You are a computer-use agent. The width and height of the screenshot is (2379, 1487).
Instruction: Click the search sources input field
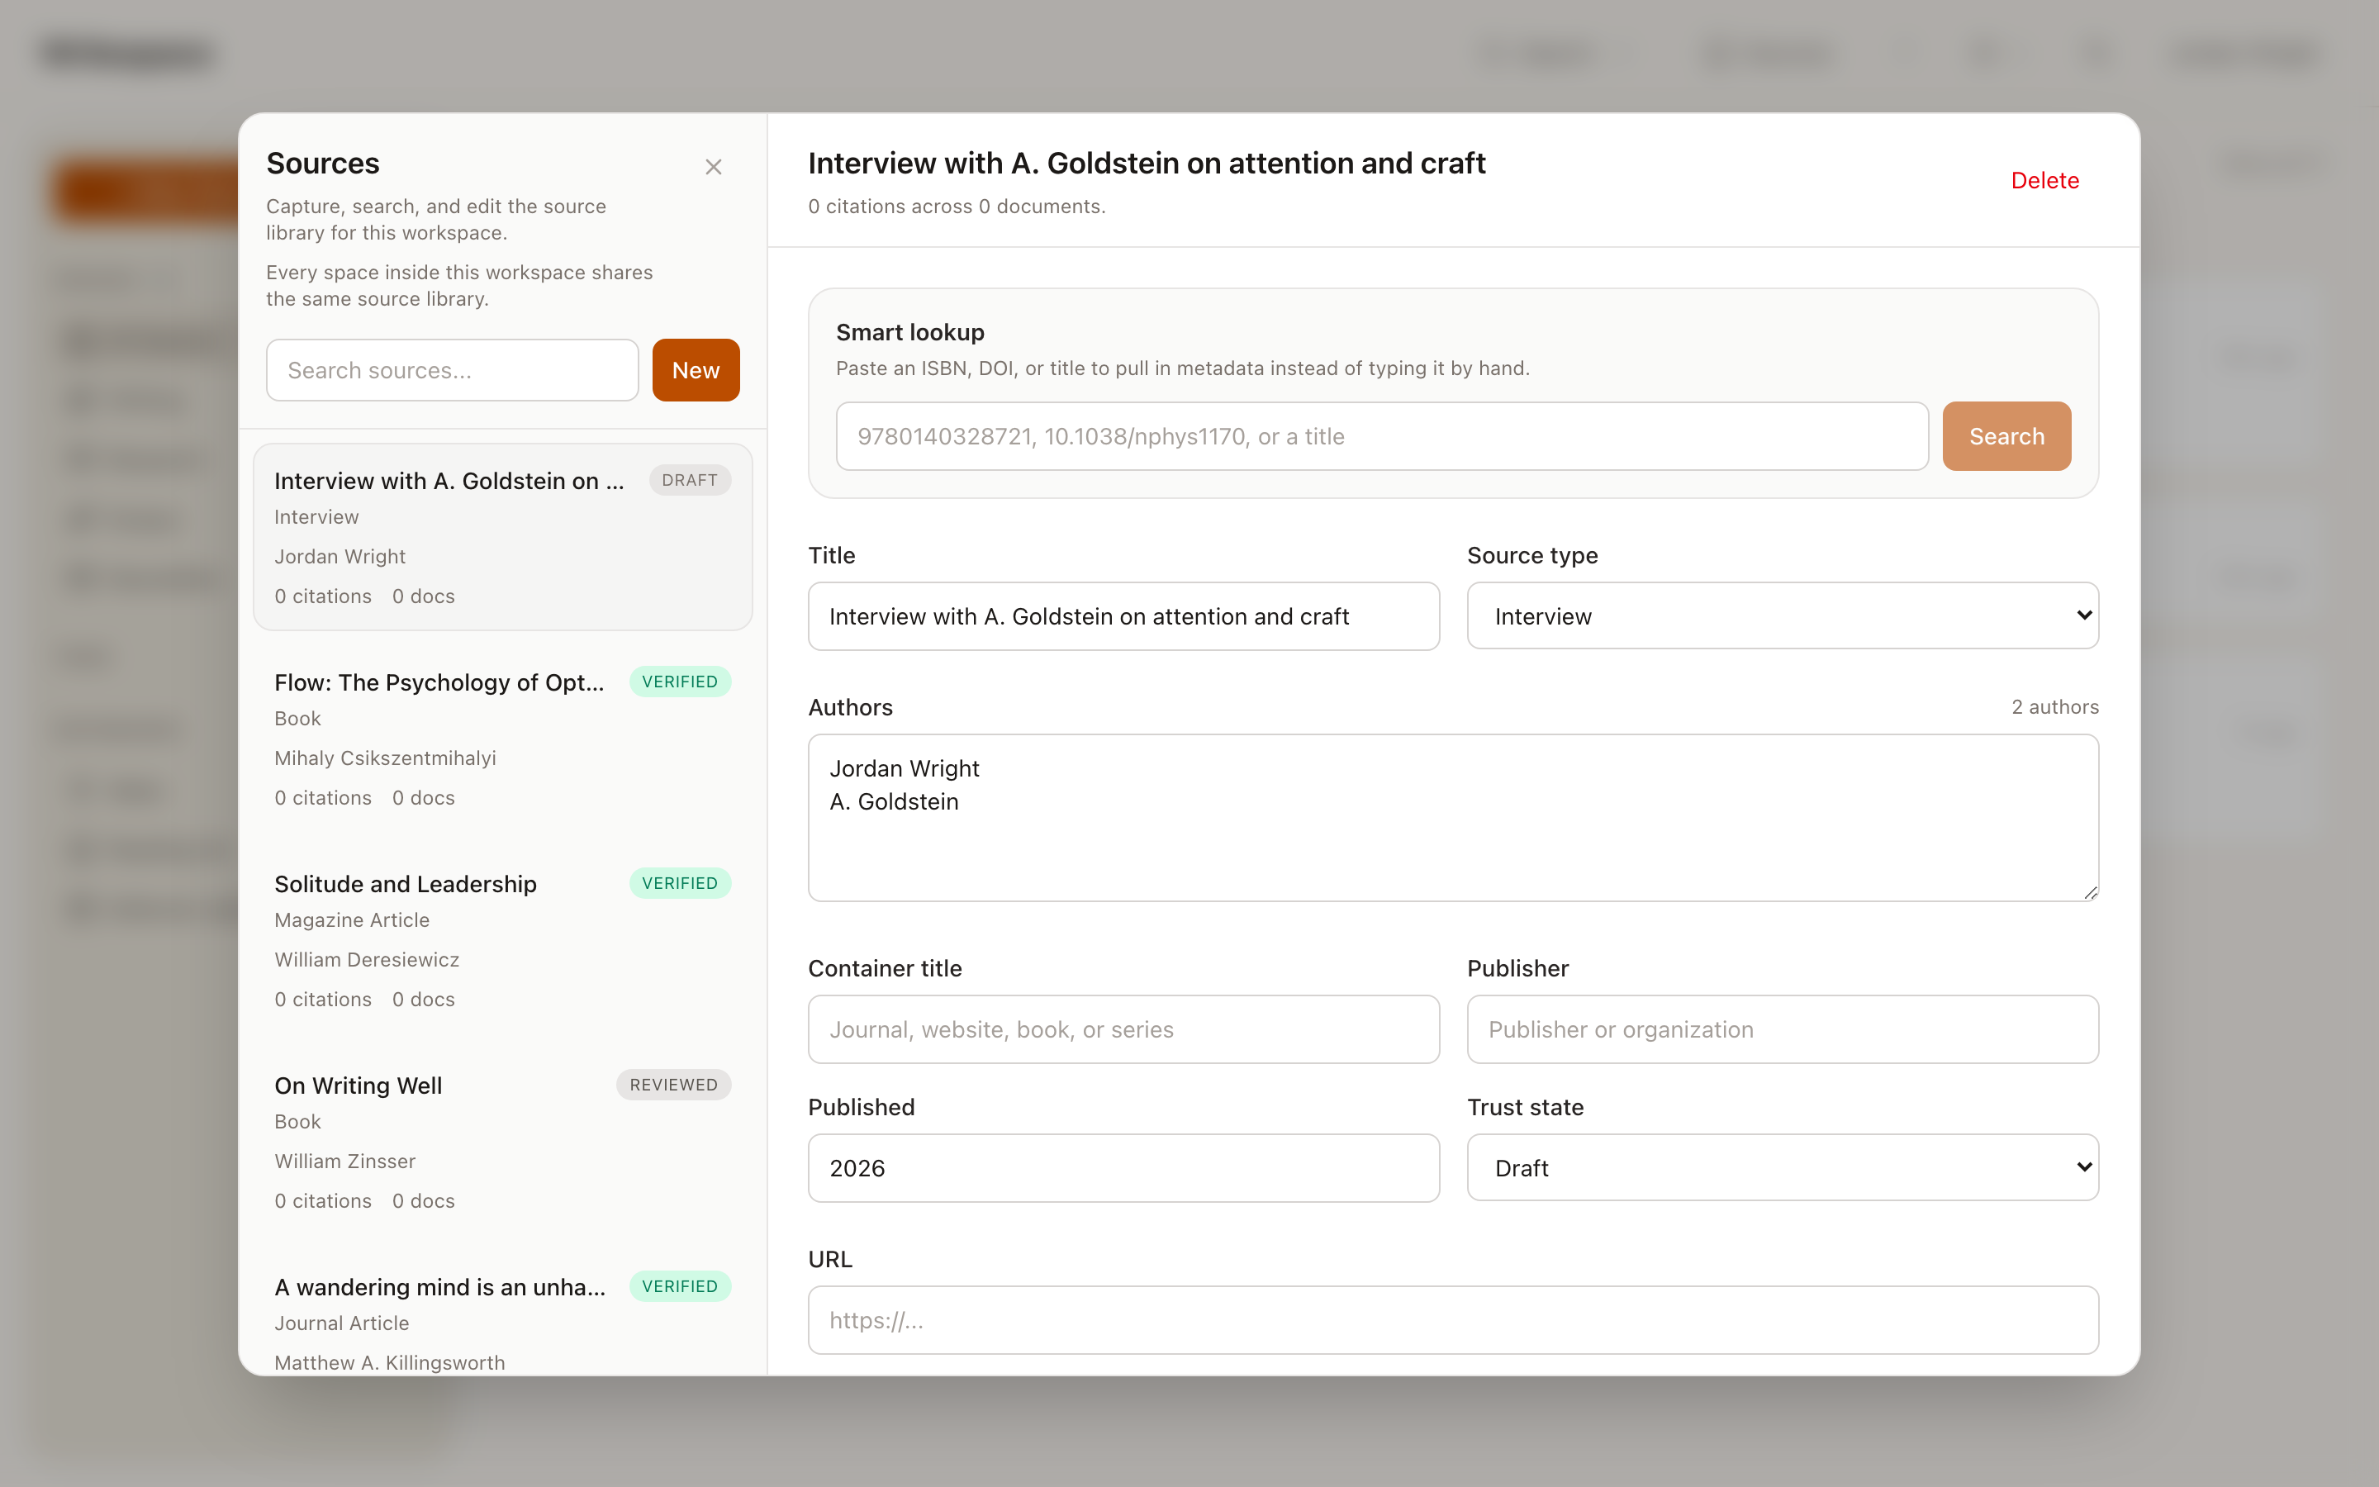[452, 370]
